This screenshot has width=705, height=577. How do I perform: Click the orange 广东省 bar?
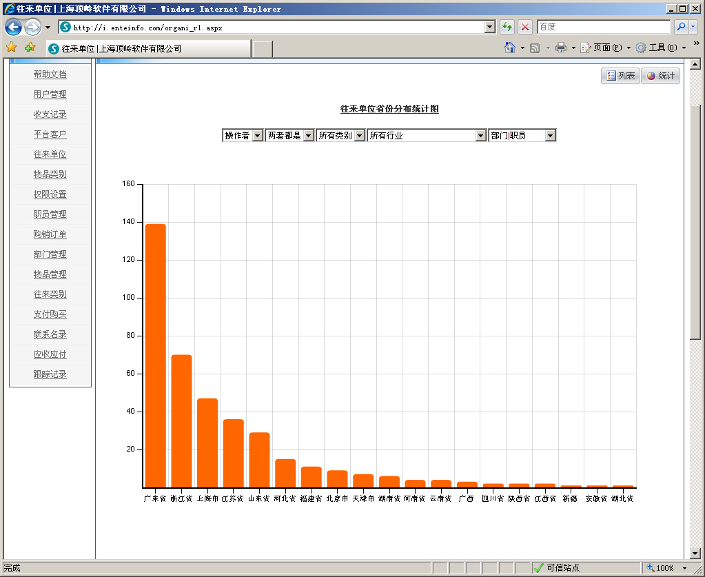155,355
